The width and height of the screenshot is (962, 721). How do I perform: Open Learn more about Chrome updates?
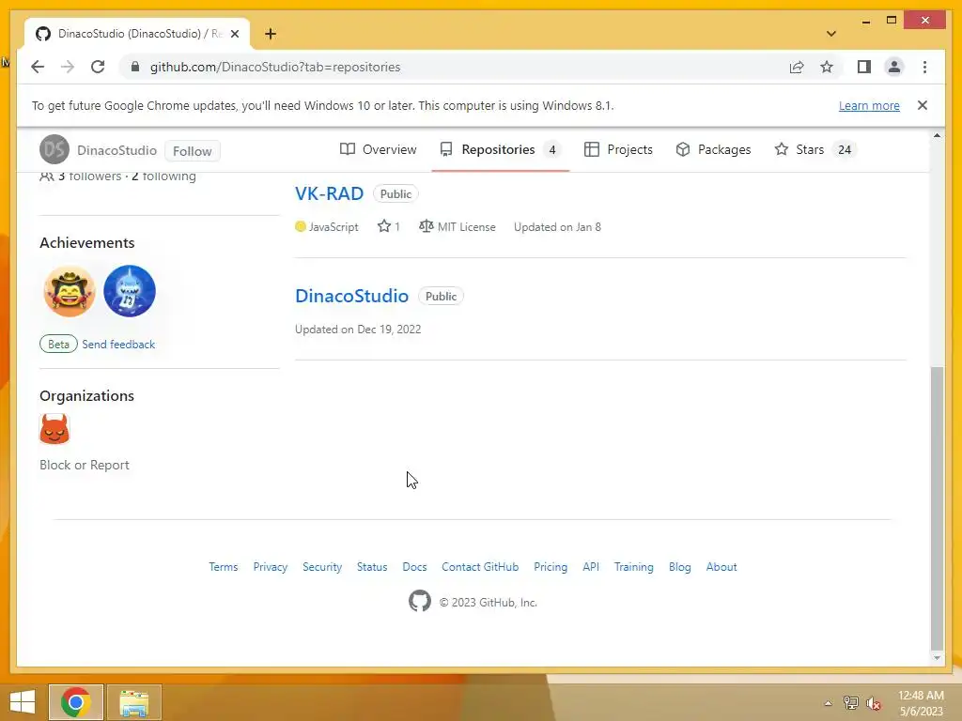(x=869, y=105)
